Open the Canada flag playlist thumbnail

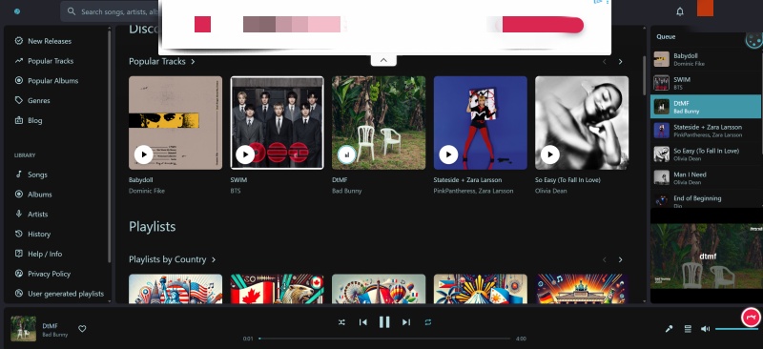tap(277, 289)
